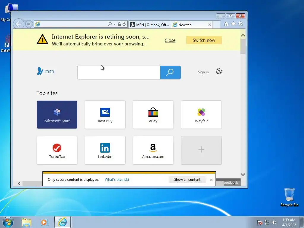
Task: Go back with the browser Back arrow
Action: [19, 24]
